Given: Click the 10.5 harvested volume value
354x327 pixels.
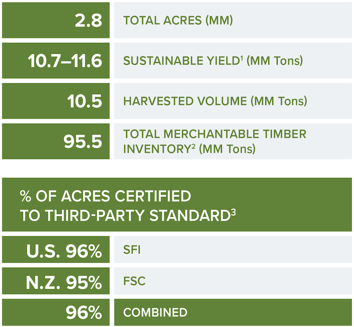Looking at the screenshot, I should pos(85,101).
